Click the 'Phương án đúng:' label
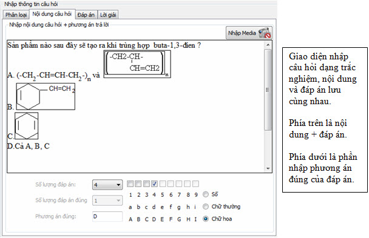The width and height of the screenshot is (369, 238). (x=56, y=216)
